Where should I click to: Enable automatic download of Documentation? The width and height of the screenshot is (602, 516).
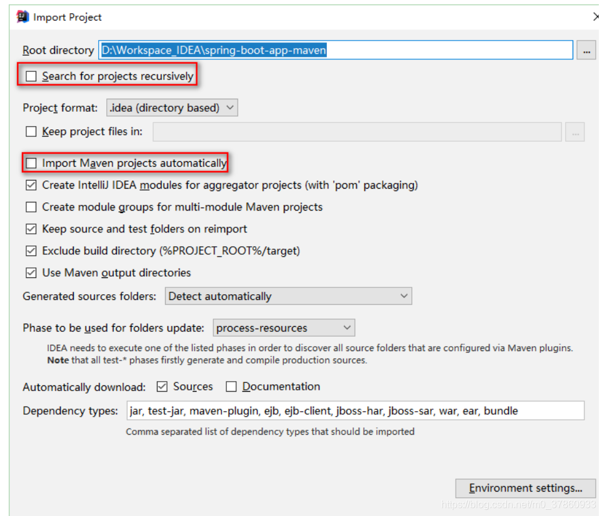(231, 386)
